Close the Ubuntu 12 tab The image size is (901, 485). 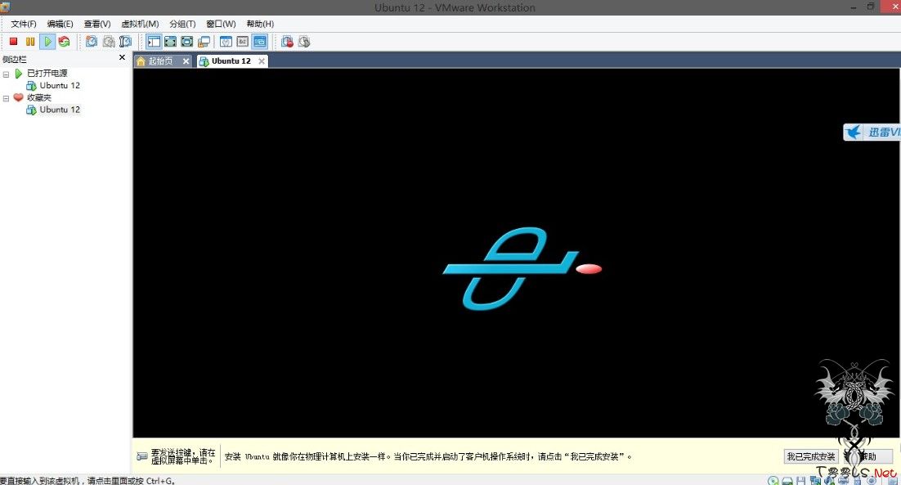[x=262, y=61]
